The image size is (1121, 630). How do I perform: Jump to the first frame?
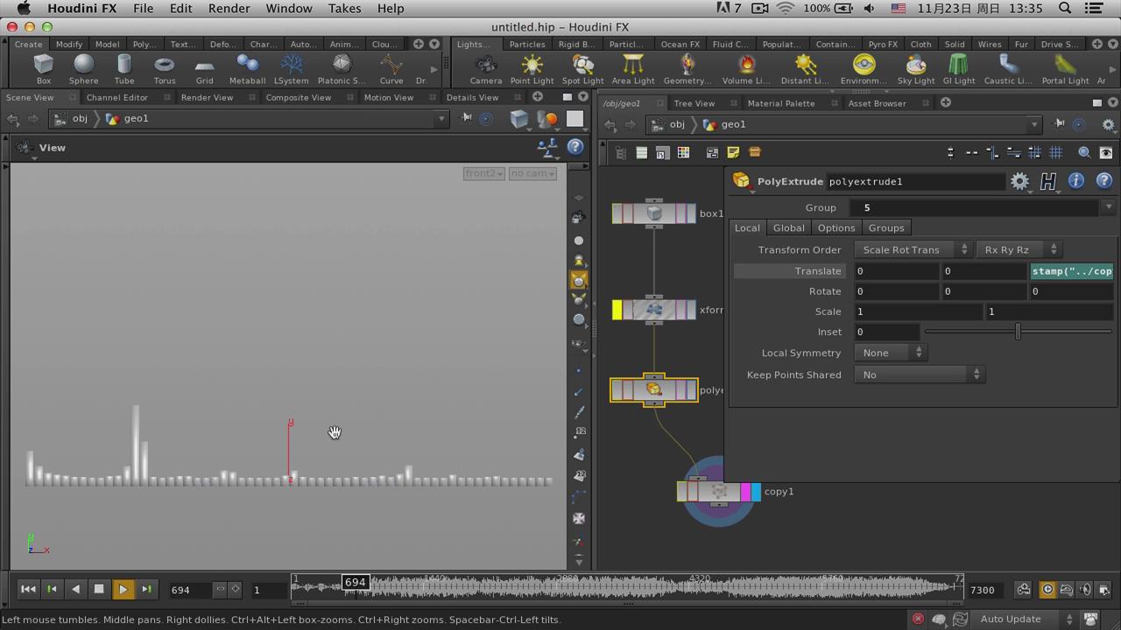(28, 590)
